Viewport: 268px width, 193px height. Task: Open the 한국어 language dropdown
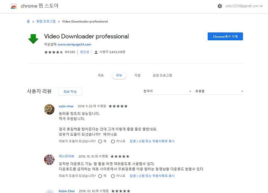tap(167, 91)
